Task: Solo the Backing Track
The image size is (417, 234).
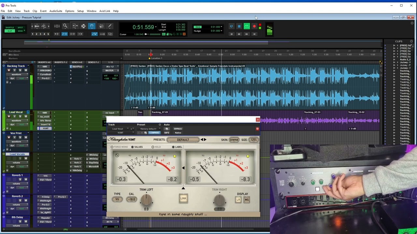Action: pyautogui.click(x=20, y=70)
